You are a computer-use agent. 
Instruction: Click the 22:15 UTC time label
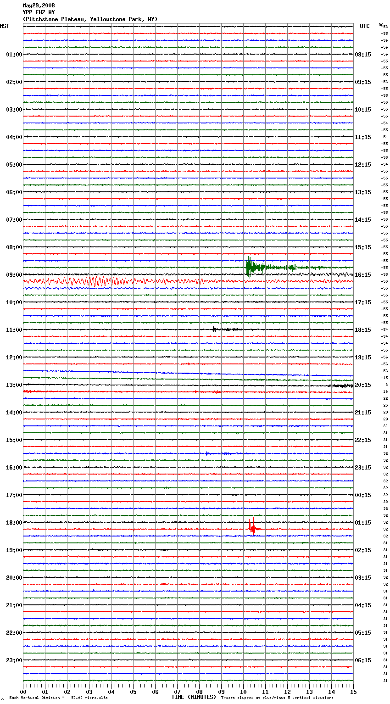tap(363, 440)
